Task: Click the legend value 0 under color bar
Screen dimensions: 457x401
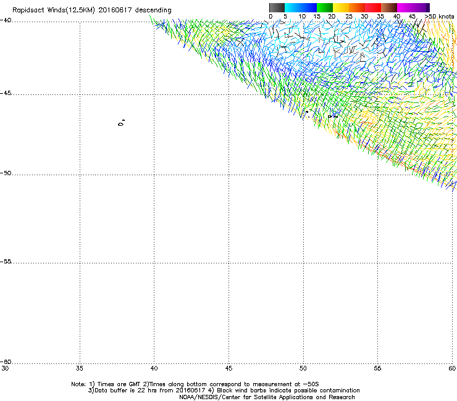Action: [x=270, y=17]
